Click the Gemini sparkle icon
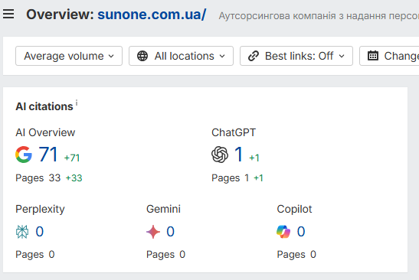The width and height of the screenshot is (419, 280). (153, 231)
